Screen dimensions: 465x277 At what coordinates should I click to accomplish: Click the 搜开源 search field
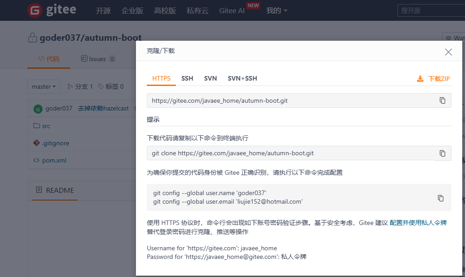pyautogui.click(x=431, y=11)
